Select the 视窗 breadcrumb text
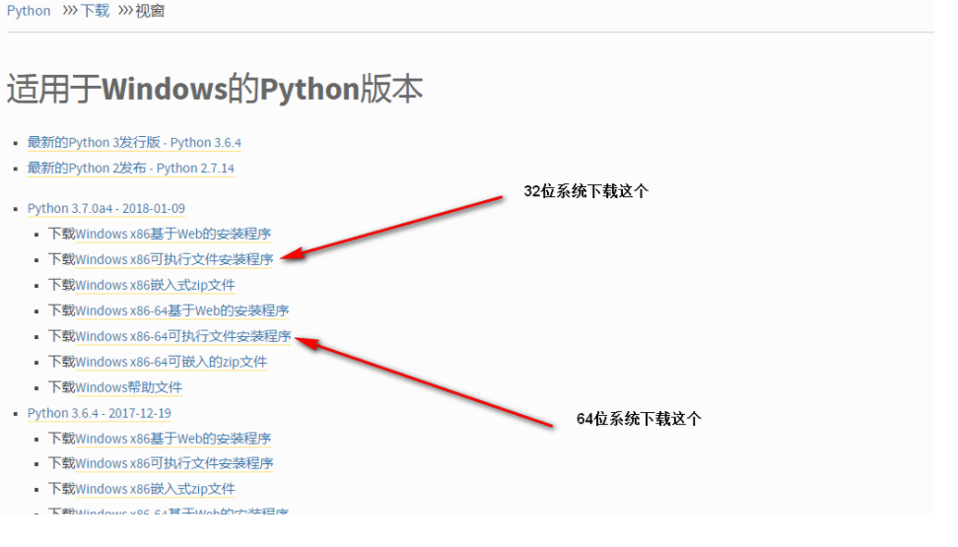Screen dimensions: 958x547 [x=150, y=11]
